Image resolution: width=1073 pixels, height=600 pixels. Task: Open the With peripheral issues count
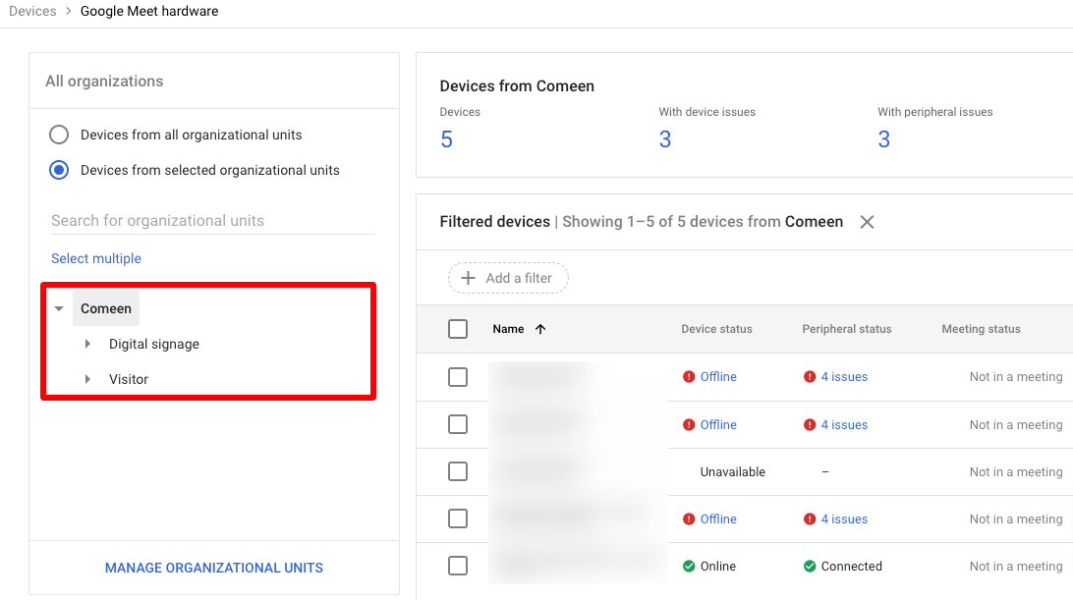tap(884, 139)
